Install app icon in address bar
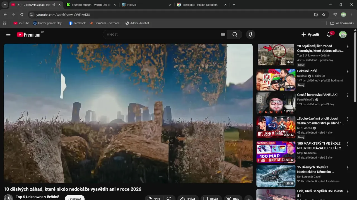The image size is (357, 200). click(x=316, y=15)
